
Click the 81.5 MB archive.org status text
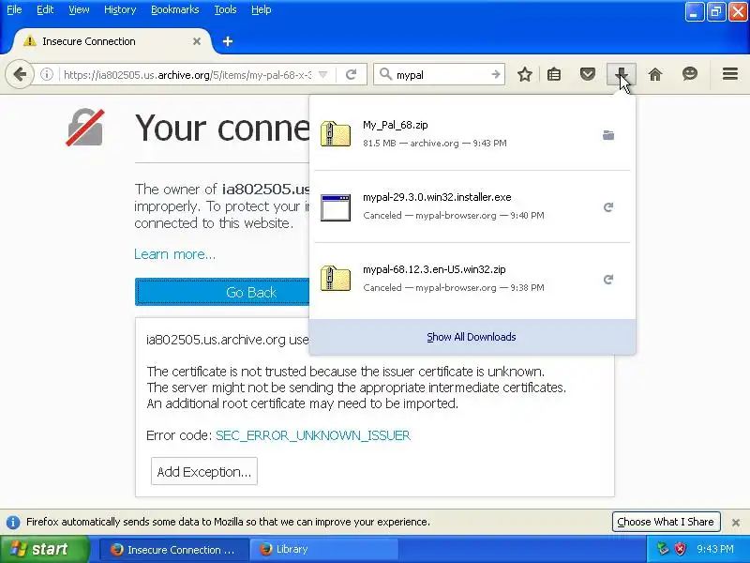[x=434, y=144]
